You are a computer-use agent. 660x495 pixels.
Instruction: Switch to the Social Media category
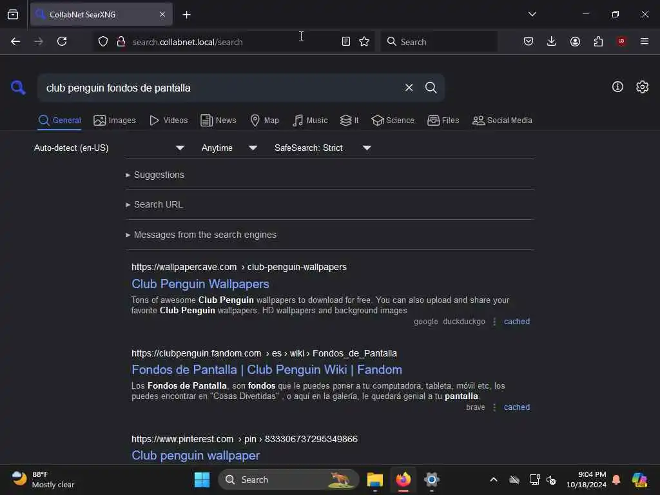click(502, 121)
